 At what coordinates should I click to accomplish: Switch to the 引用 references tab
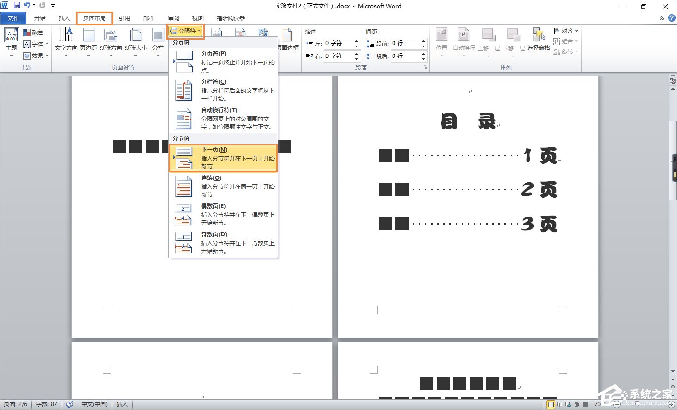(124, 18)
